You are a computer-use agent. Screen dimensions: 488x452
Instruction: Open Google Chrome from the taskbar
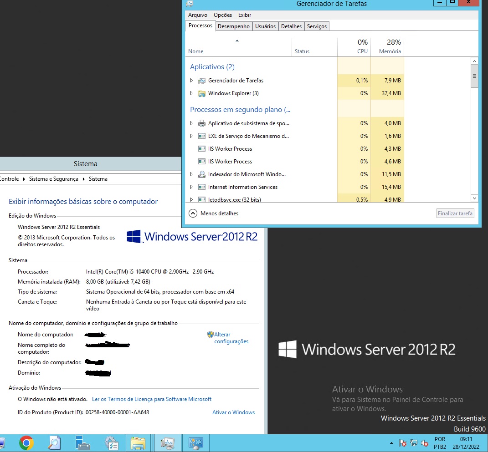[x=26, y=443]
